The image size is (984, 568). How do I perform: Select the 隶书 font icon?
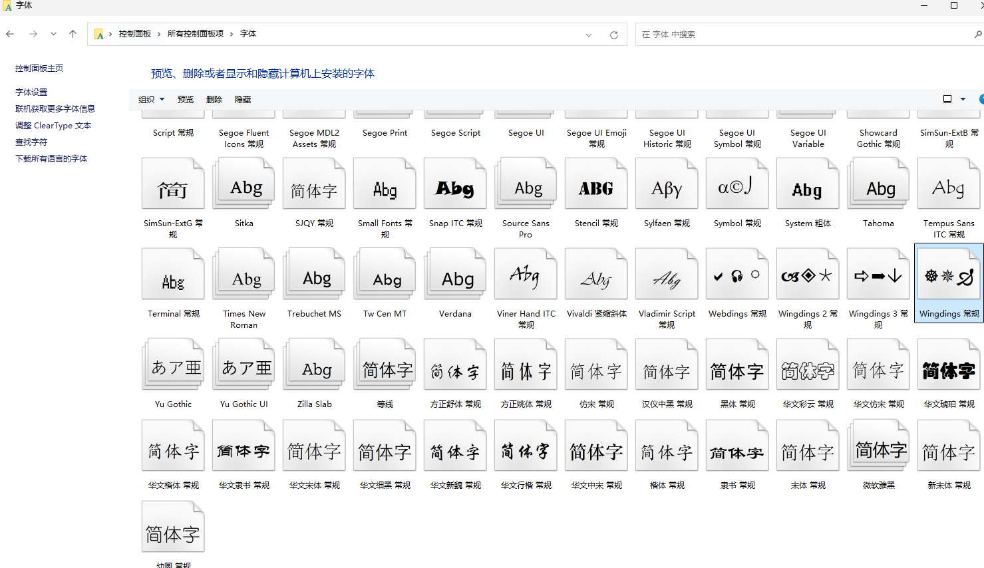[737, 446]
